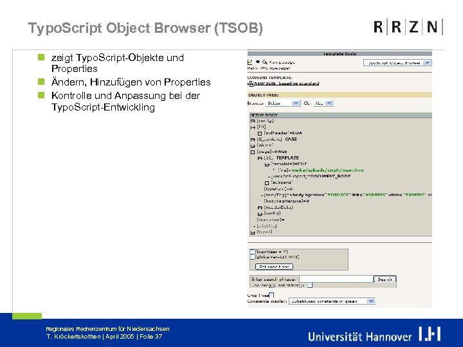Click the Path: /Homepage/ text
Viewport: 463px width, 347px height.
pos(269,68)
